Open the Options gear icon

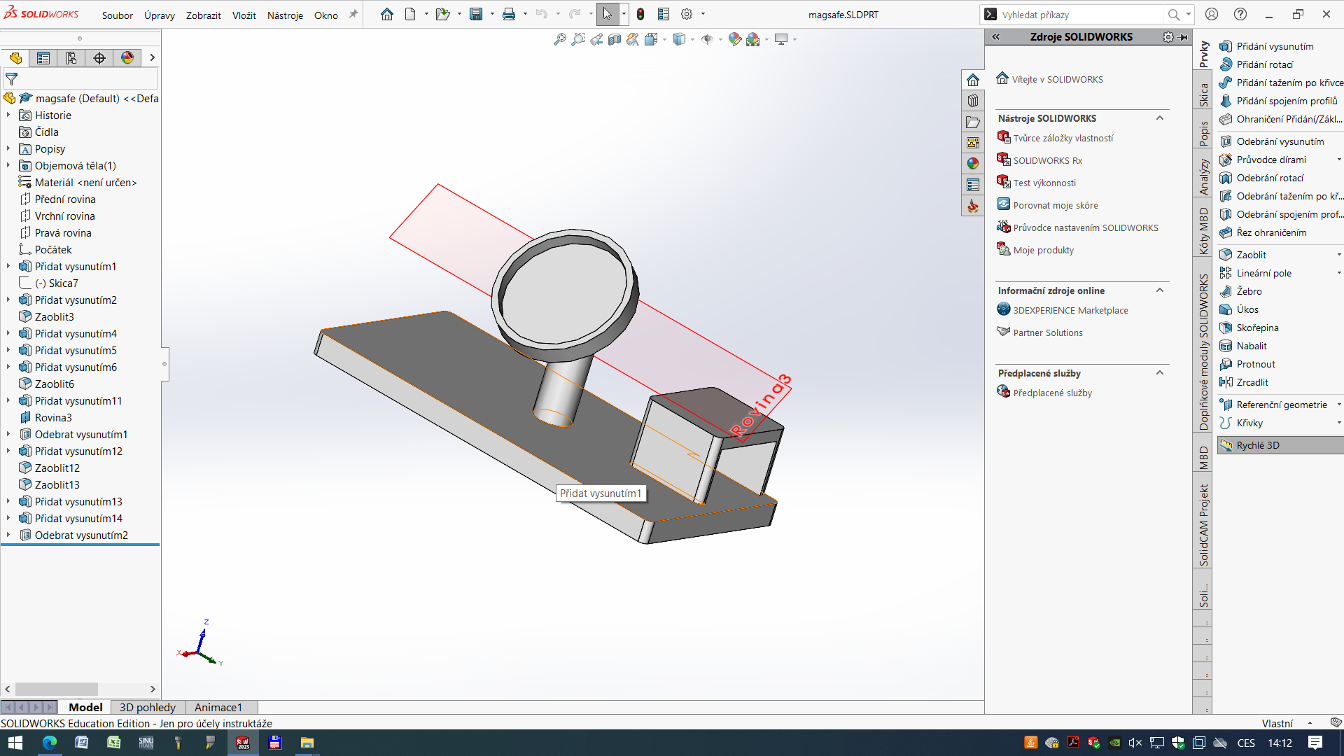point(687,14)
